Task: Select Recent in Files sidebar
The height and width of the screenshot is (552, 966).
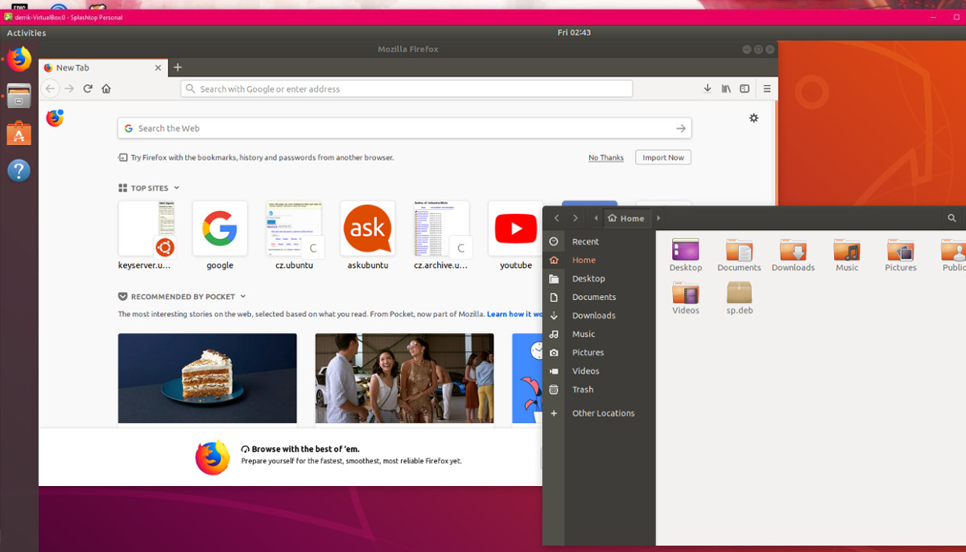Action: 599,241
